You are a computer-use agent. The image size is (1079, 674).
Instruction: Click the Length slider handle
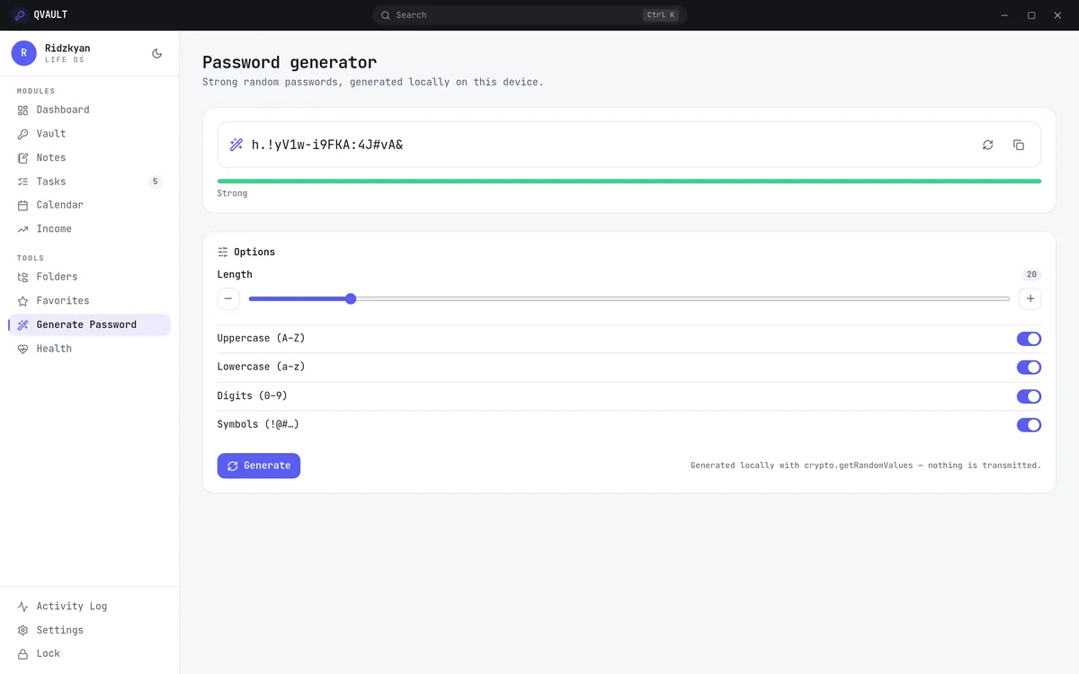351,298
